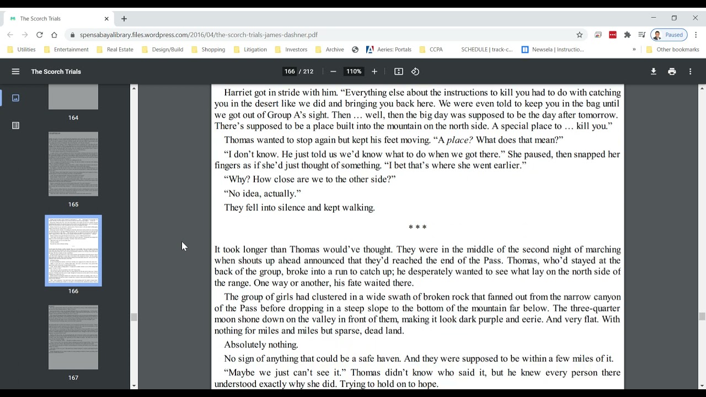Screen dimensions: 706x397
Task: Click the Fit to page icon
Action: (x=399, y=72)
